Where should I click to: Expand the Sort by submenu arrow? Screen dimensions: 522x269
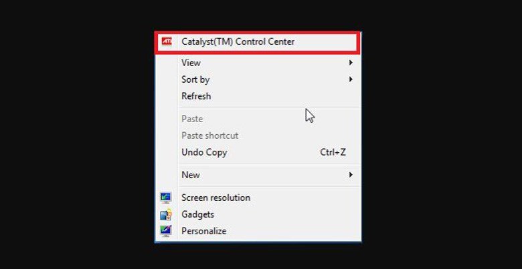coord(351,79)
